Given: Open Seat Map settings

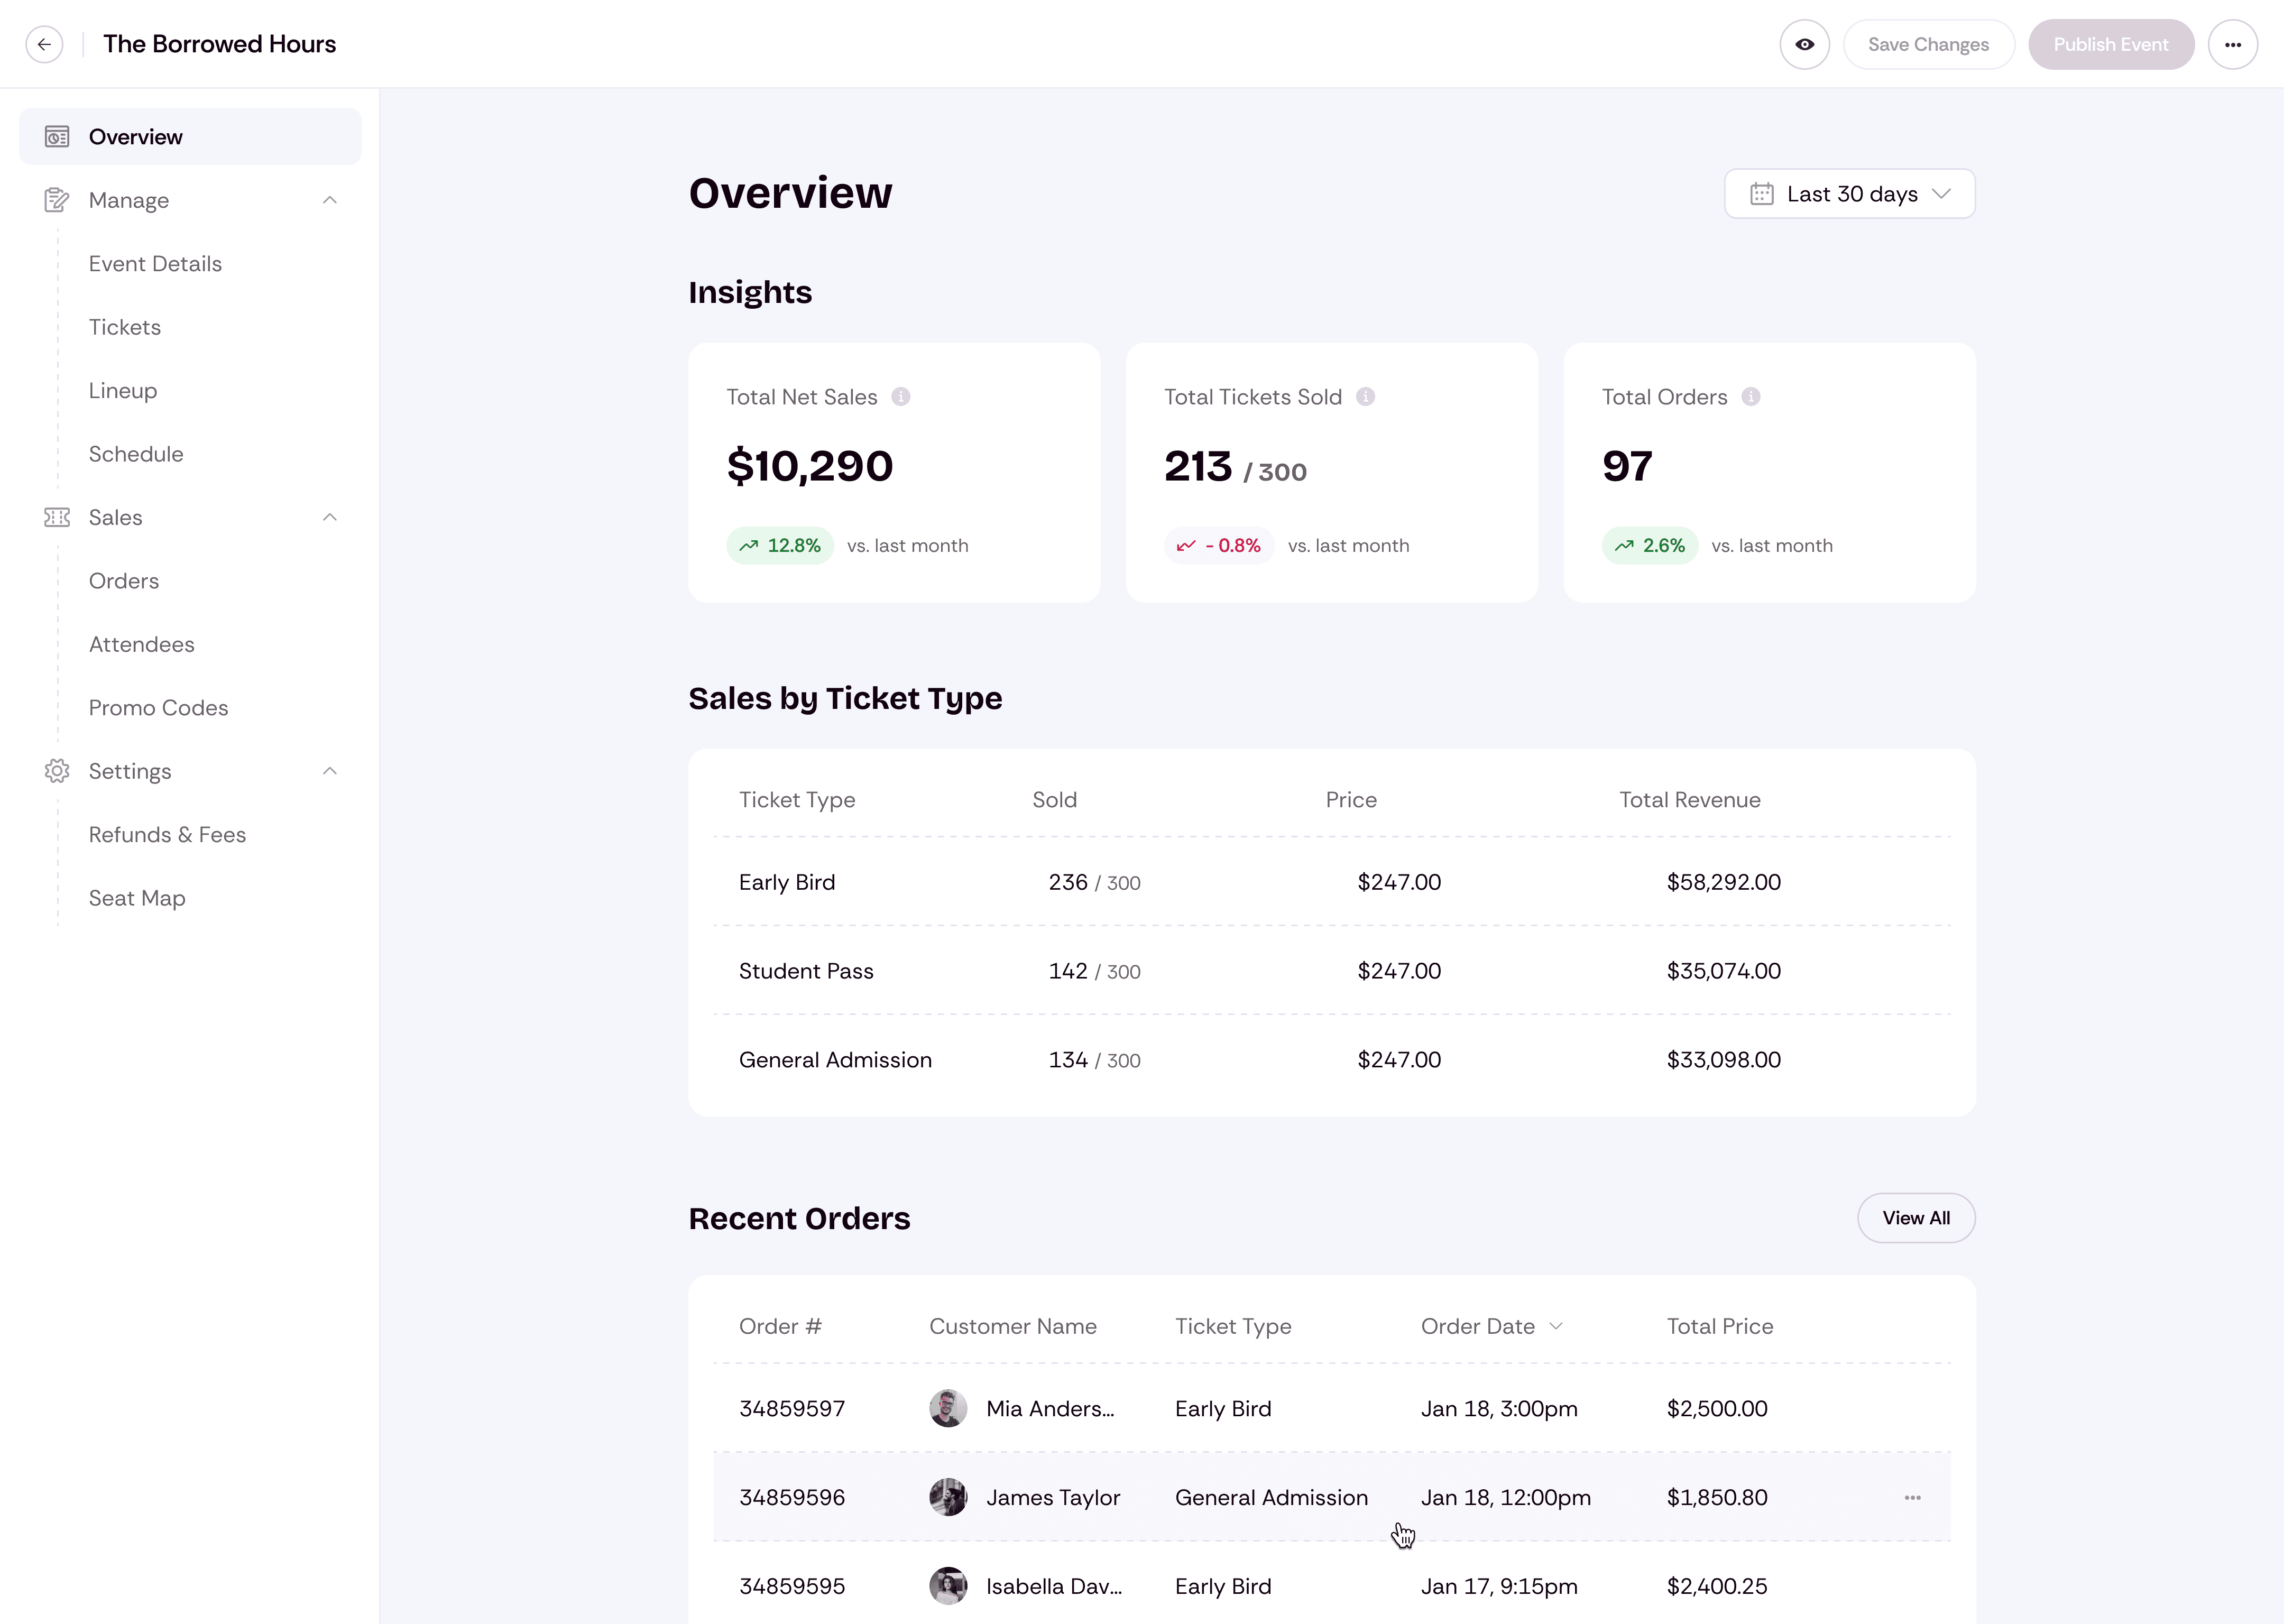Looking at the screenshot, I should click(137, 898).
